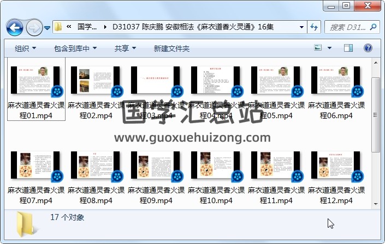
Task: Click the refresh button beside address bar
Action: click(x=315, y=27)
